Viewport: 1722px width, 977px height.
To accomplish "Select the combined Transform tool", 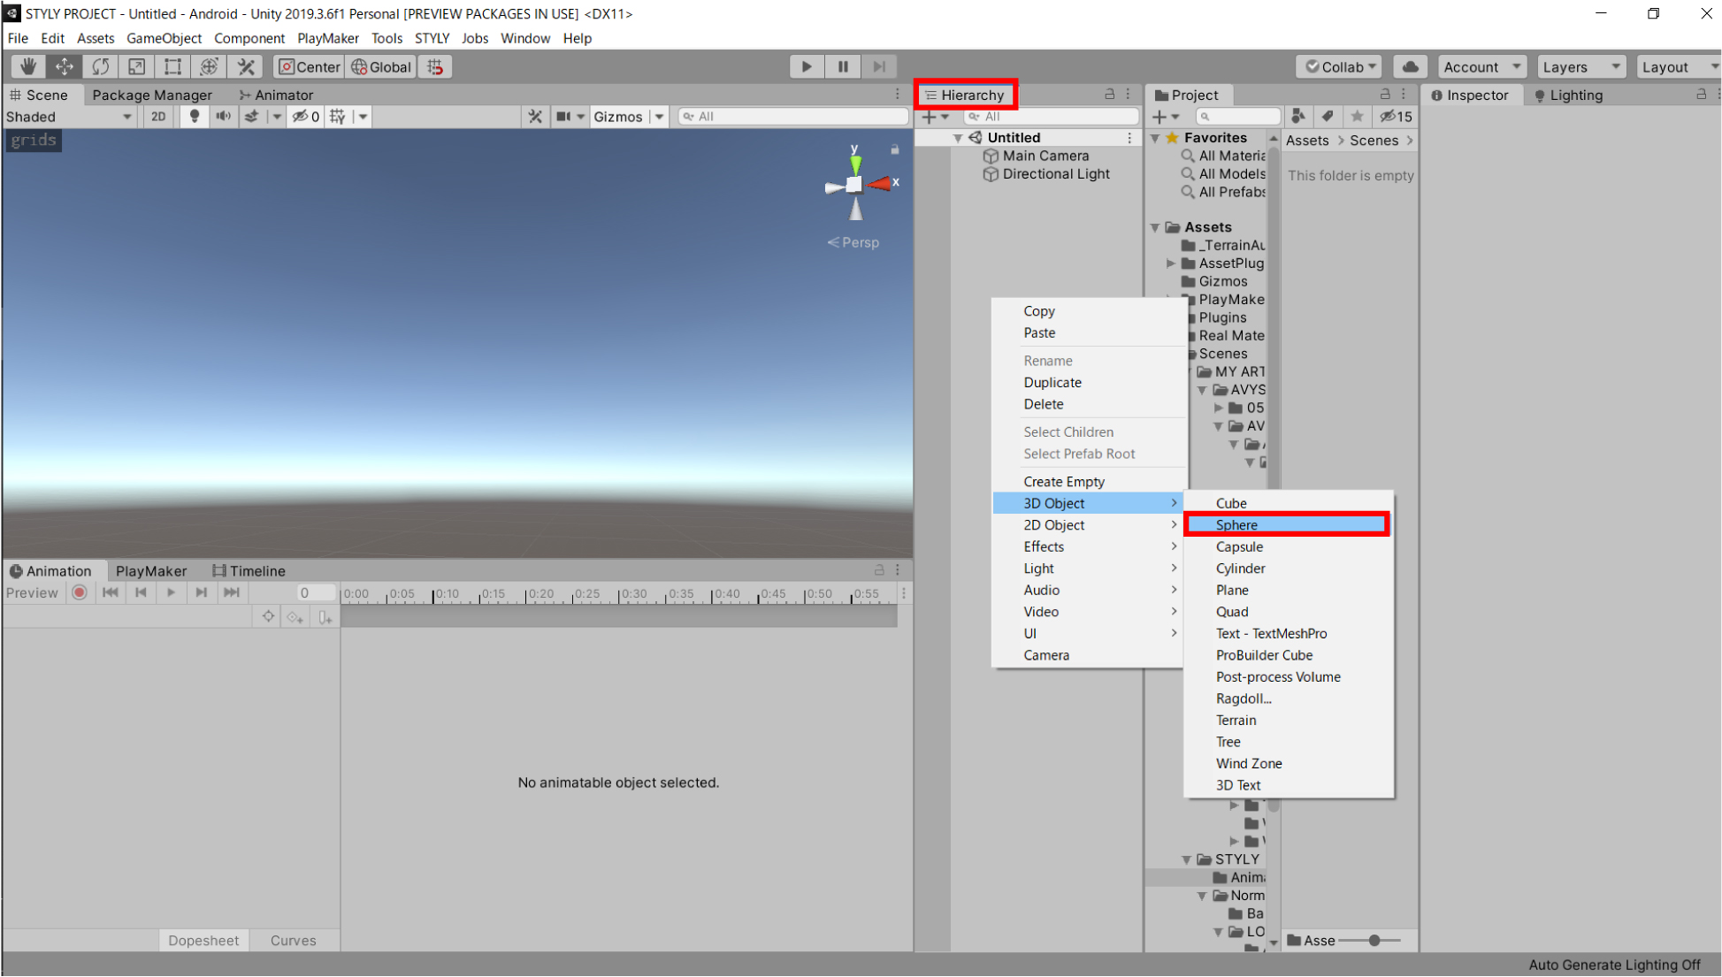I will tap(209, 66).
